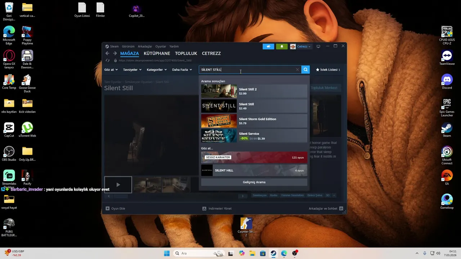Screen dimensions: 461x259
Task: Select the Counter-Strike 2 desktop shortcut
Action: tap(246, 227)
